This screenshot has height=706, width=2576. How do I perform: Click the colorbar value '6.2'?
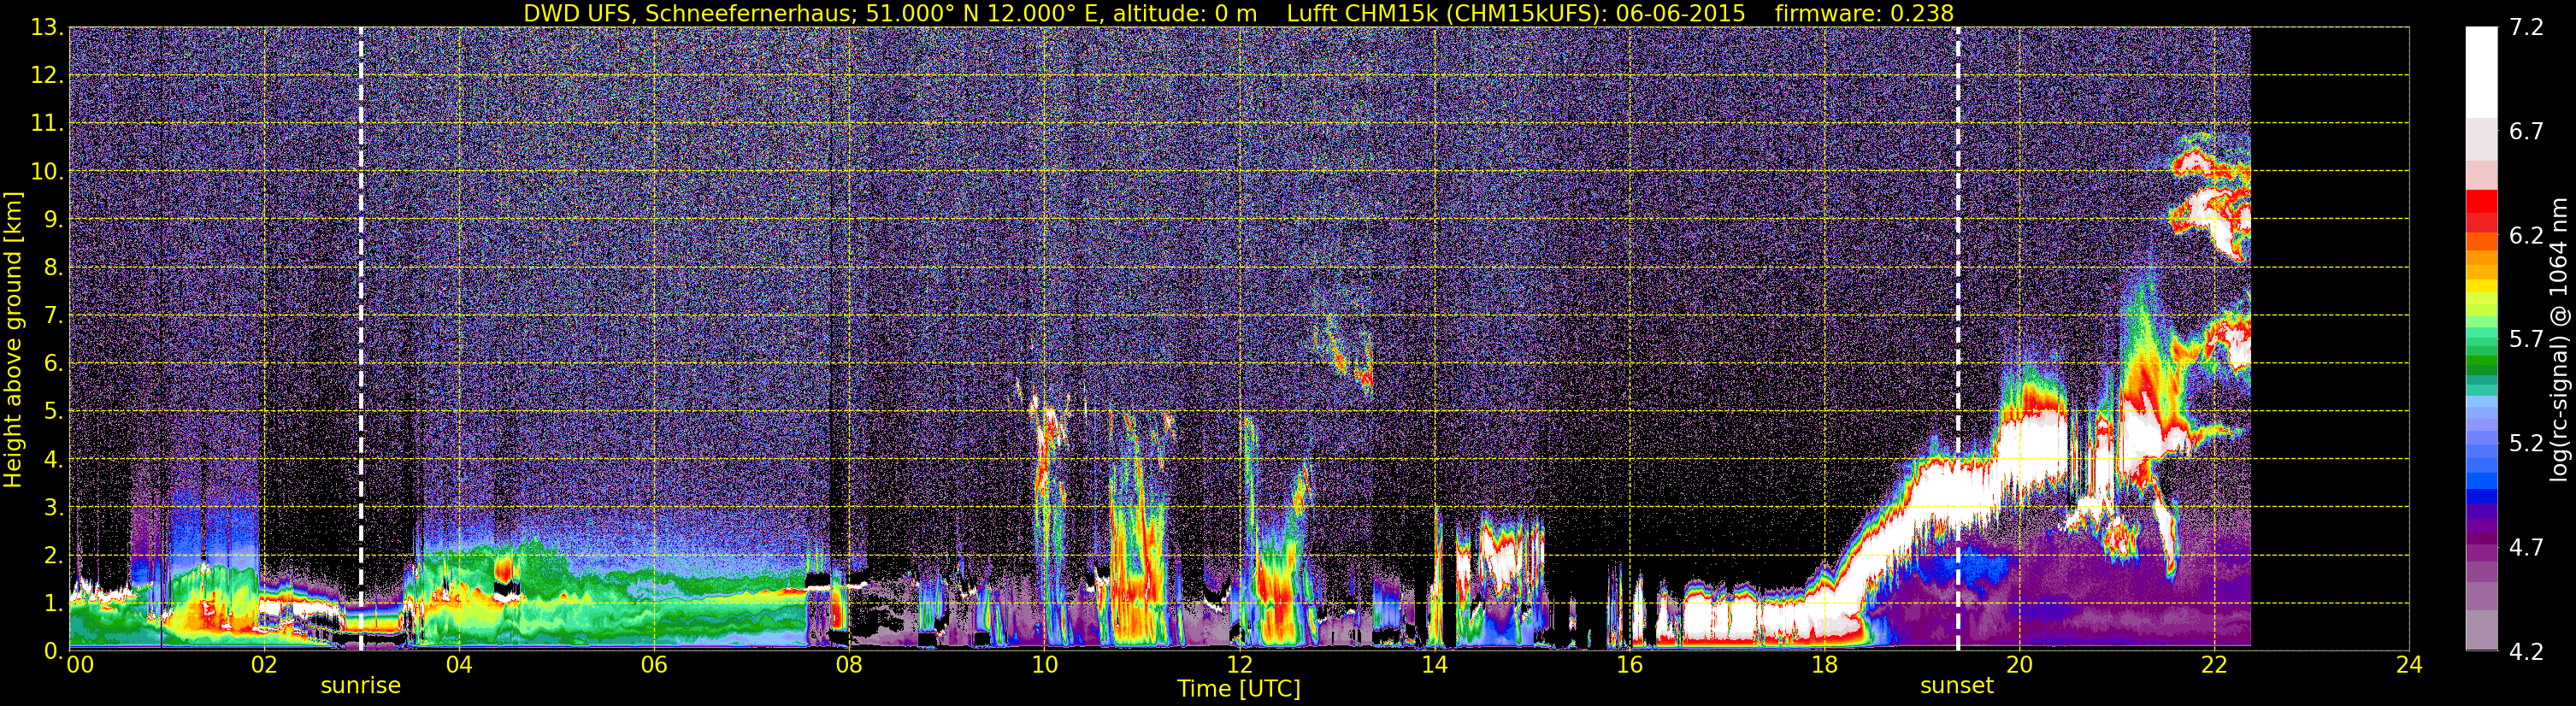pyautogui.click(x=2526, y=236)
